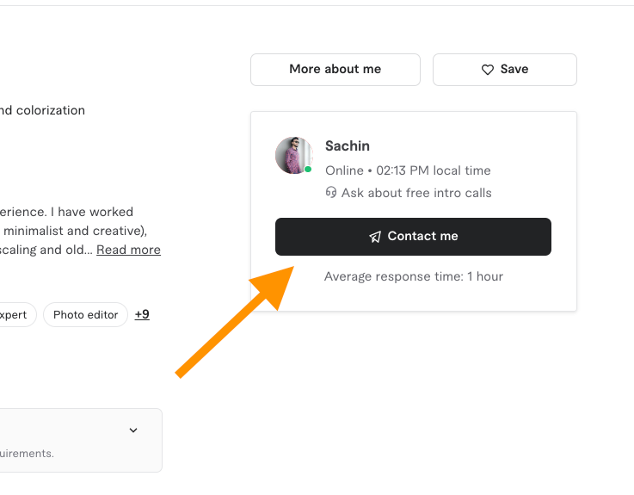Screen dimensions: 634x495
Task: Expand the description with Read more
Action: click(x=128, y=250)
